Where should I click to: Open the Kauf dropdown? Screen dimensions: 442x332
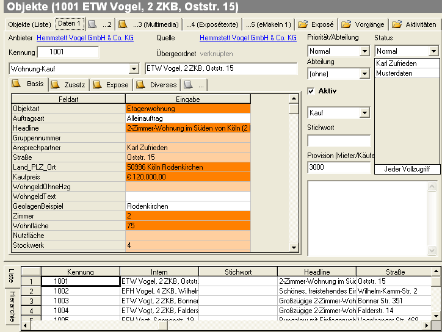pos(364,113)
